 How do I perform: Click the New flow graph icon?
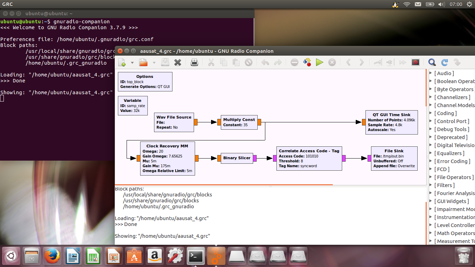pos(122,63)
